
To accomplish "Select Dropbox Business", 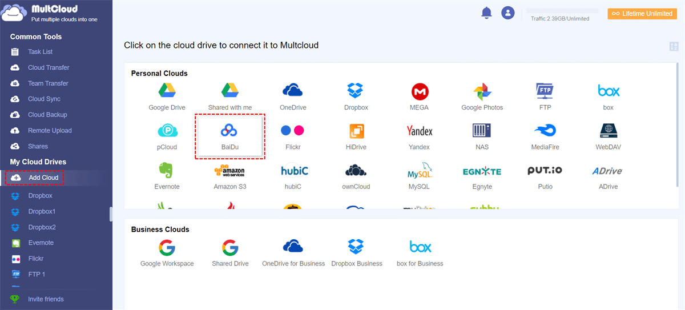I will (x=356, y=252).
